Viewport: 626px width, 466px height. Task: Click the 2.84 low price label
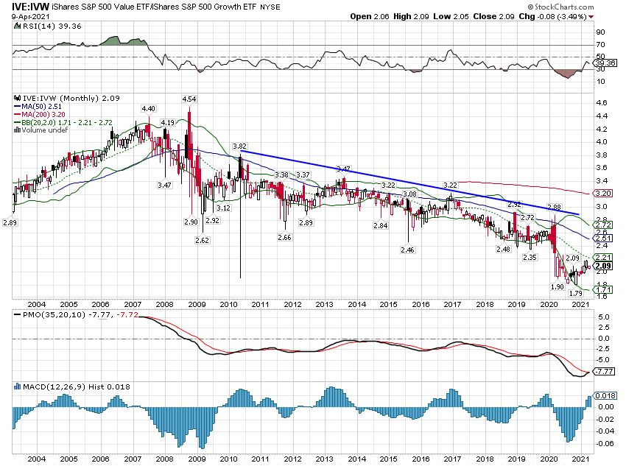point(381,225)
